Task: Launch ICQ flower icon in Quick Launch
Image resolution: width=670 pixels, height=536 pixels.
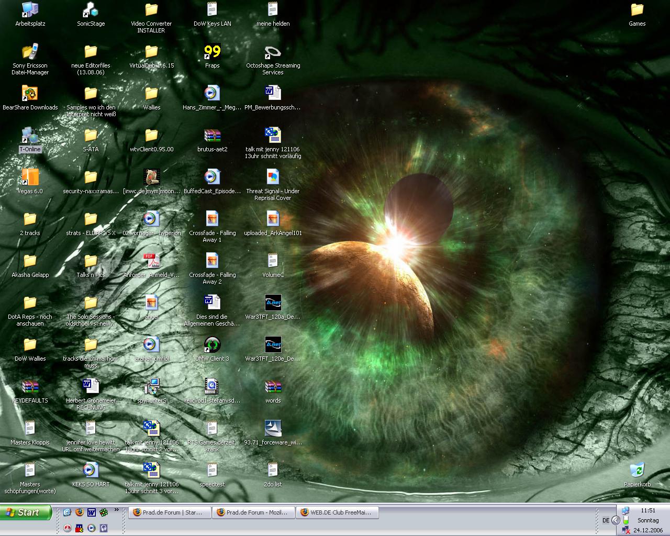Action: (104, 512)
